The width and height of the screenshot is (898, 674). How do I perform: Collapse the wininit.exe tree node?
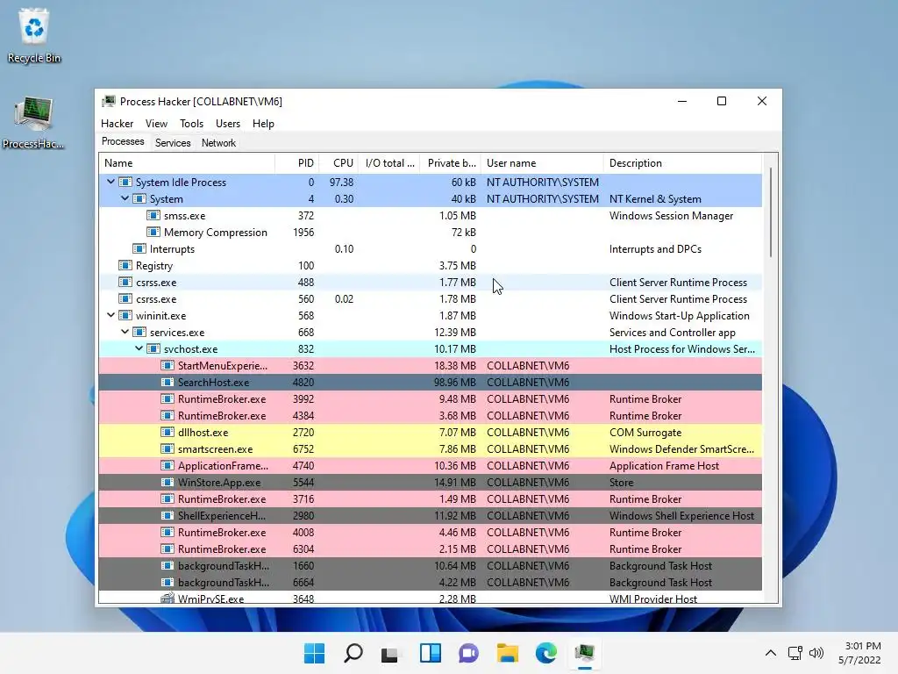tap(110, 315)
